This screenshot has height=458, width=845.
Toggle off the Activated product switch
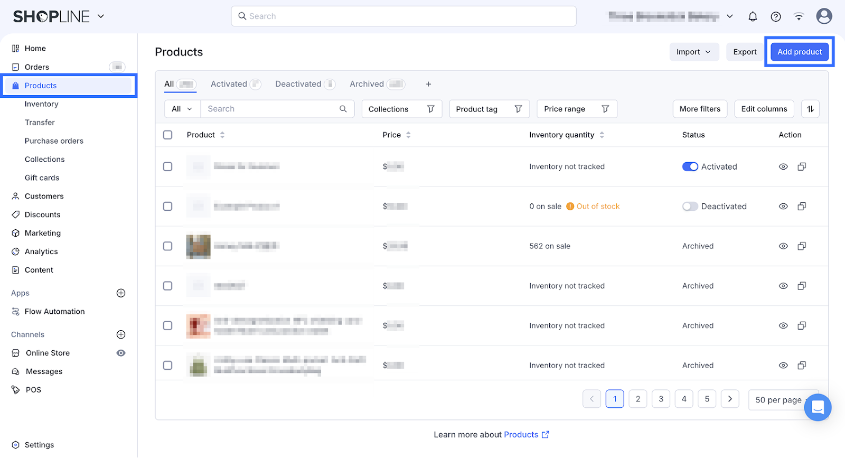[690, 166]
